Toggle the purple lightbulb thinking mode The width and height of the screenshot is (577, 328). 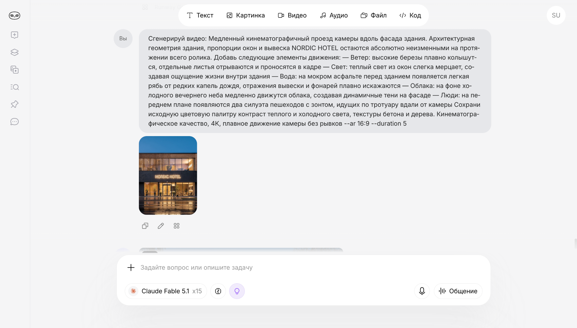coord(237,291)
